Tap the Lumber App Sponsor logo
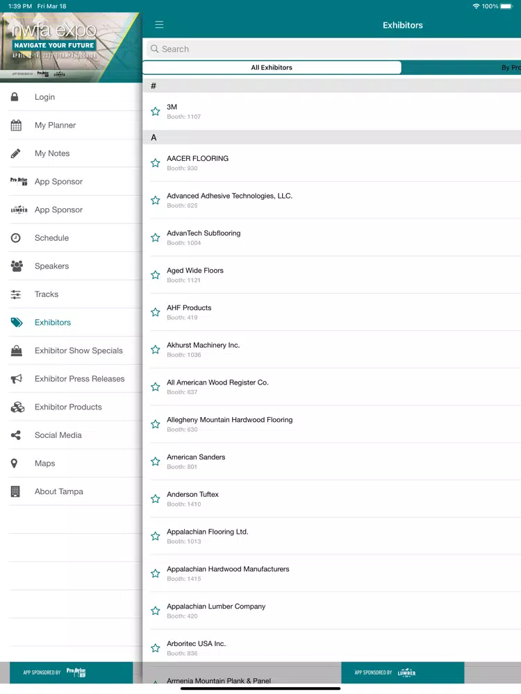The width and height of the screenshot is (521, 694). 19,210
